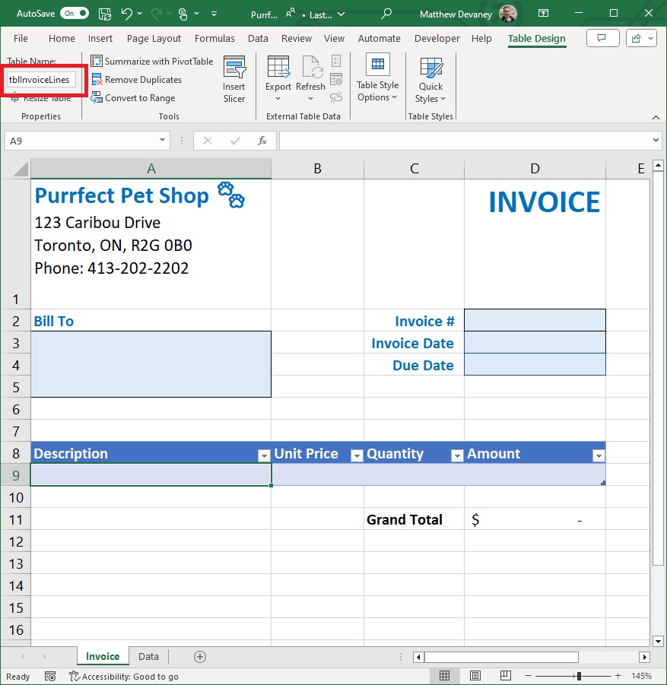Viewport: 667px width, 685px height.
Task: Refresh the external table data
Action: [310, 72]
